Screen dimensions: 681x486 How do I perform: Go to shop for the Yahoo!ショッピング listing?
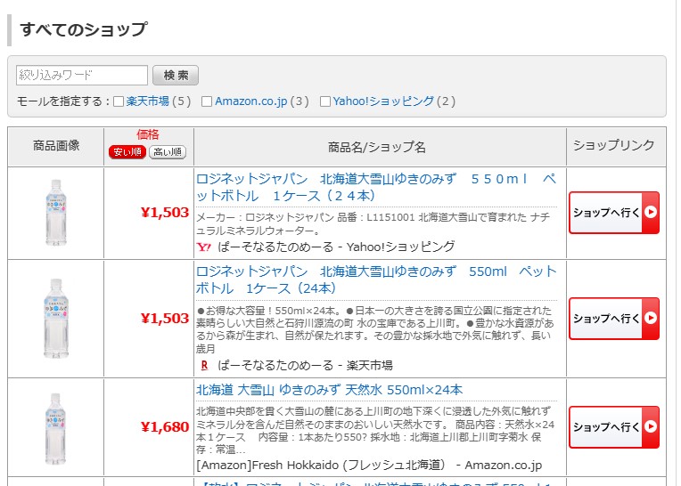pyautogui.click(x=614, y=213)
